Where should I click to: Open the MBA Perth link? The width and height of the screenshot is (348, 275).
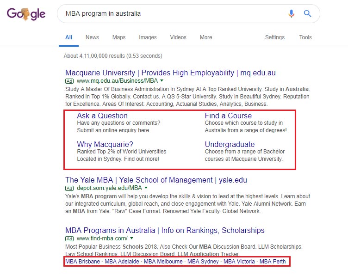point(273,262)
